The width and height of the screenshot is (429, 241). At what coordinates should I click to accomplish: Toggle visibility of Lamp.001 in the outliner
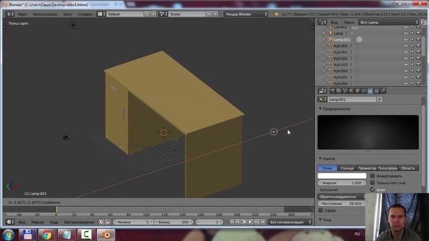tap(406, 39)
